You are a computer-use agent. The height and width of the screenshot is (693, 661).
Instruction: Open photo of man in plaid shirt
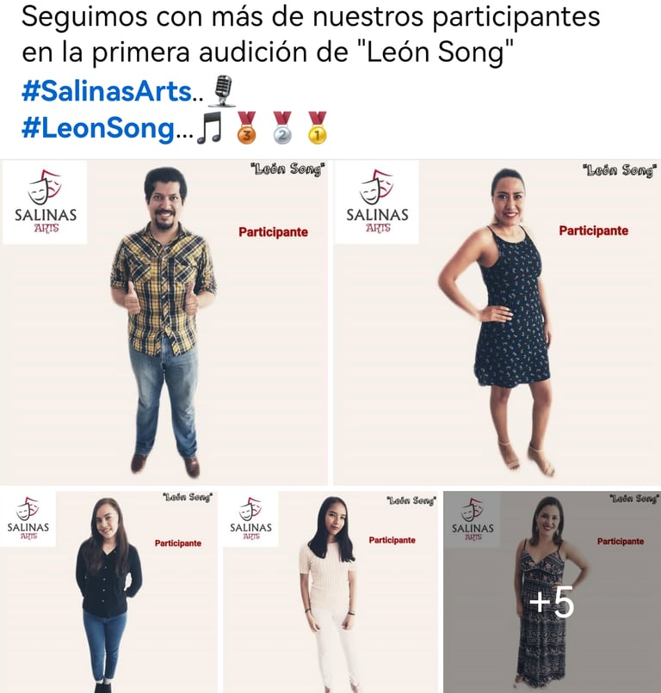pos(164,322)
